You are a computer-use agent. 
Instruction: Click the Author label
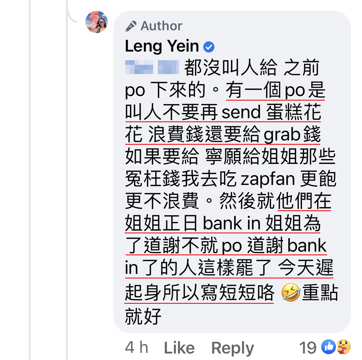(x=162, y=26)
